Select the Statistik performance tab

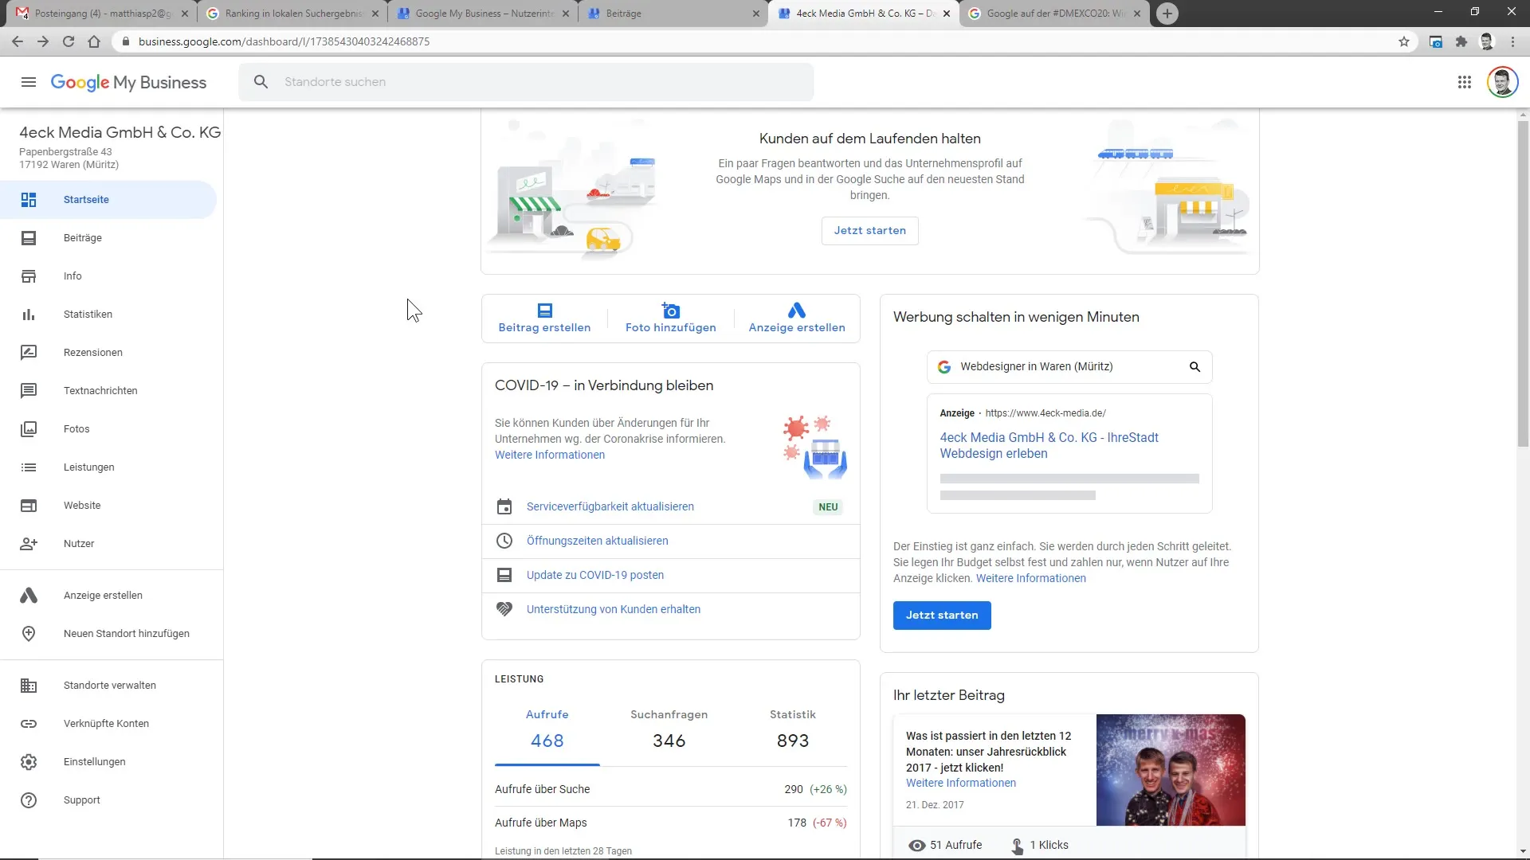[x=793, y=729]
